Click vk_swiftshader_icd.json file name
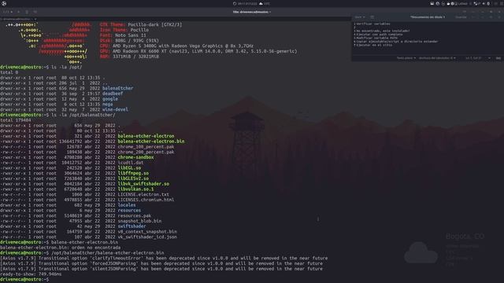This screenshot has width=504, height=283. [x=147, y=237]
